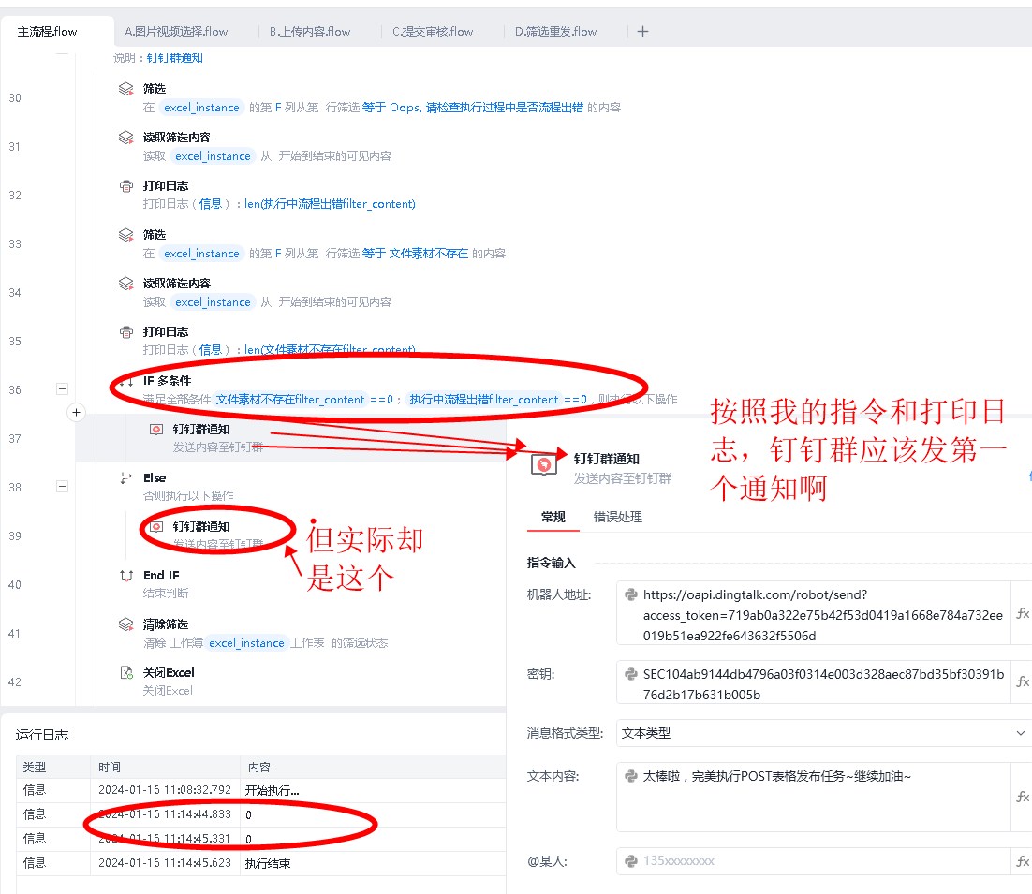The height and width of the screenshot is (894, 1032).
Task: Collapse Else block on line 38
Action: [x=62, y=486]
